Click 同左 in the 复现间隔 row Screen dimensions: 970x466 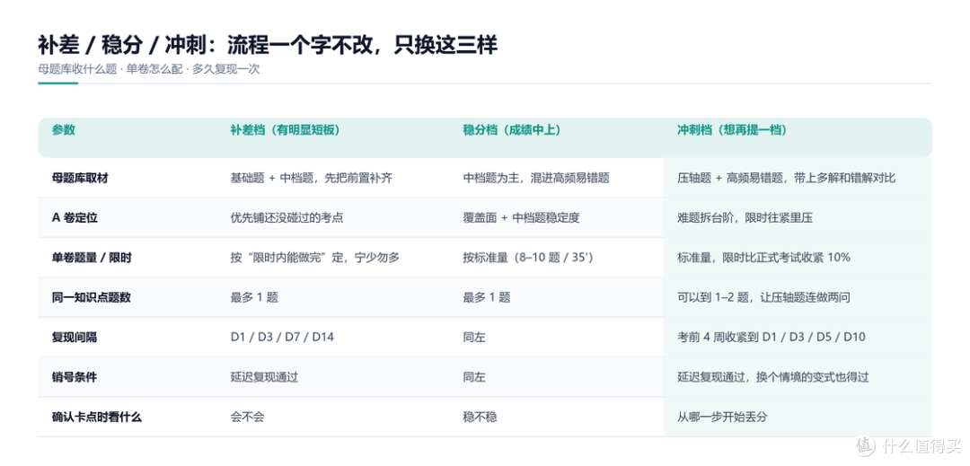tap(474, 338)
